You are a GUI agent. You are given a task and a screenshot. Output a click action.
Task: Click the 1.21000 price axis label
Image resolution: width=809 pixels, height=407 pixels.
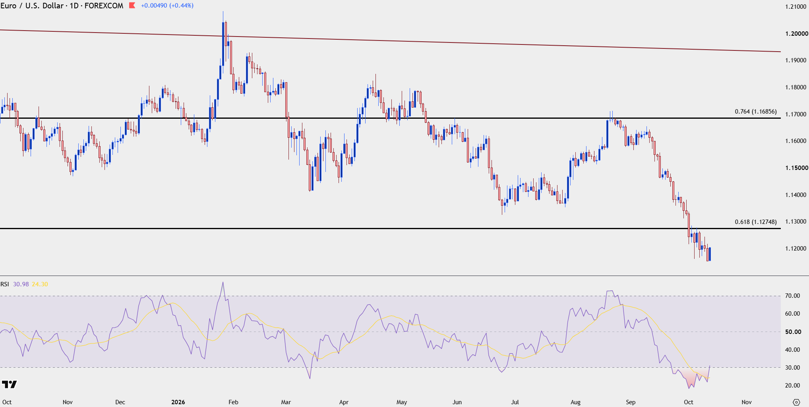[x=796, y=7]
